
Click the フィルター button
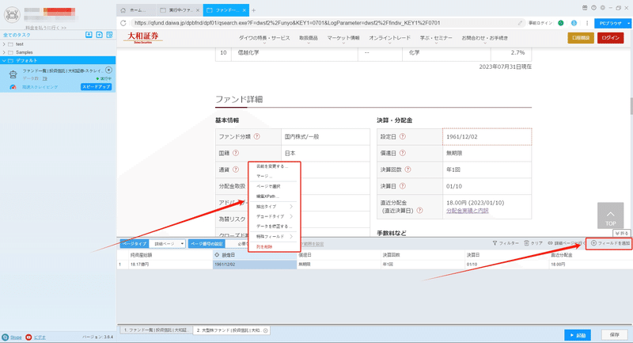[506, 243]
